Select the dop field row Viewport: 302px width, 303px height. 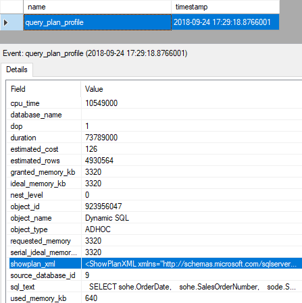coord(155,126)
